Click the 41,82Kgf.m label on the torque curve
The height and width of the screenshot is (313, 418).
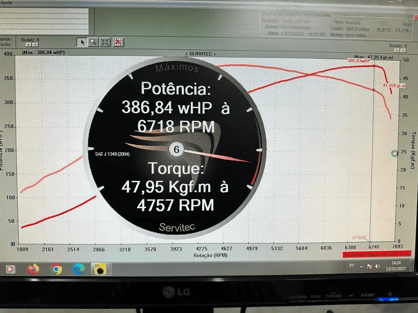(x=393, y=86)
